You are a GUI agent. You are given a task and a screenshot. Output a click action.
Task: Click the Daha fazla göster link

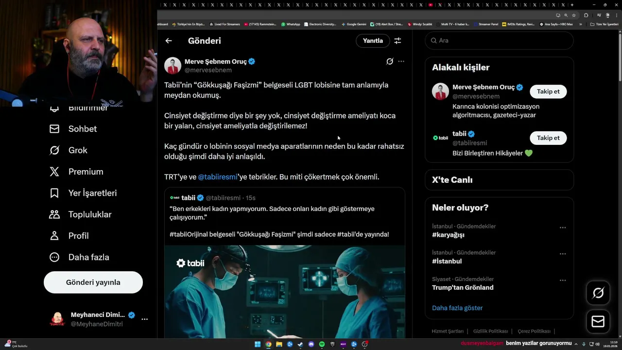(457, 308)
